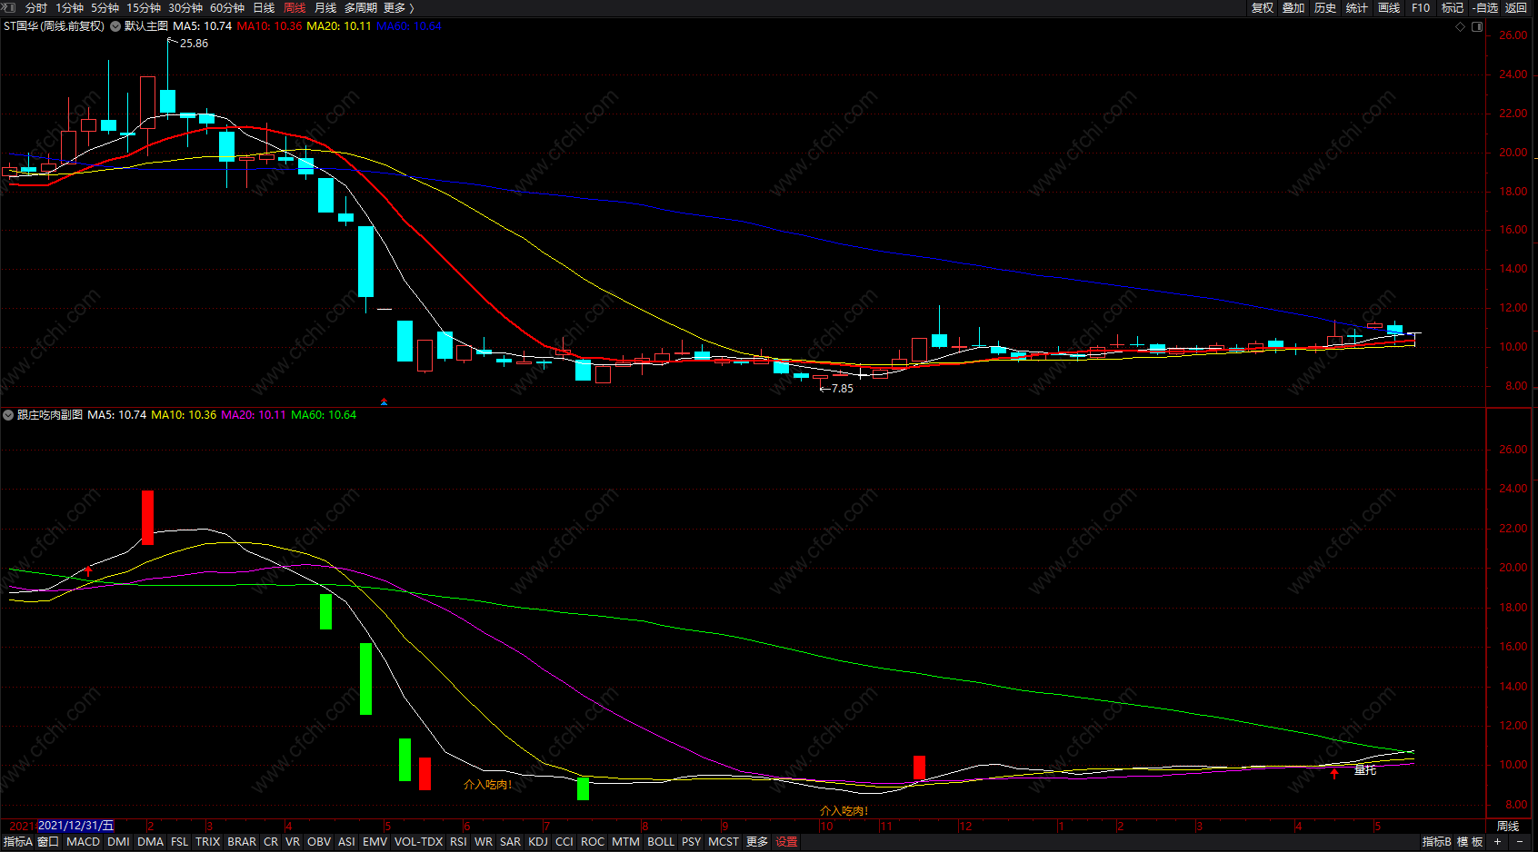This screenshot has width=1538, height=852.
Task: Click the 窗口 window button
Action: click(48, 842)
